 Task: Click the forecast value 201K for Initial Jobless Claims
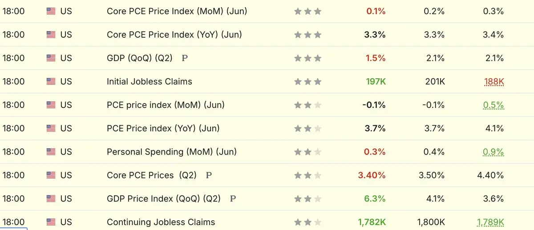click(x=434, y=82)
